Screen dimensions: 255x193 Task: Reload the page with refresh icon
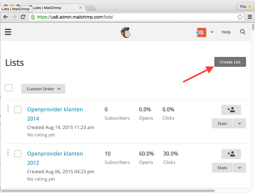pos(23,17)
